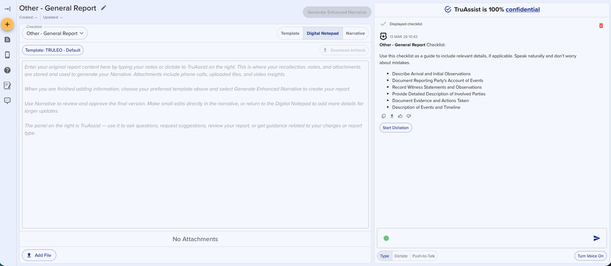Switch to the Narrative tab
This screenshot has width=611, height=266.
[x=355, y=33]
